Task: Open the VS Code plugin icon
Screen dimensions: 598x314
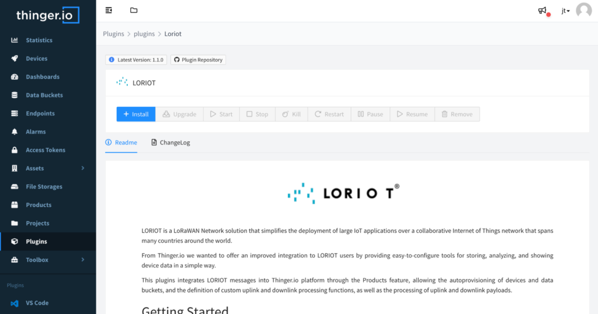Action: click(15, 303)
